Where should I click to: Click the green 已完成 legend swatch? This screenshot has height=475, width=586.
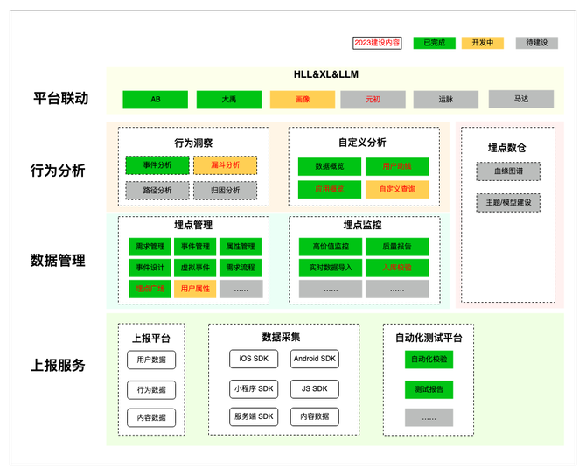pyautogui.click(x=435, y=43)
